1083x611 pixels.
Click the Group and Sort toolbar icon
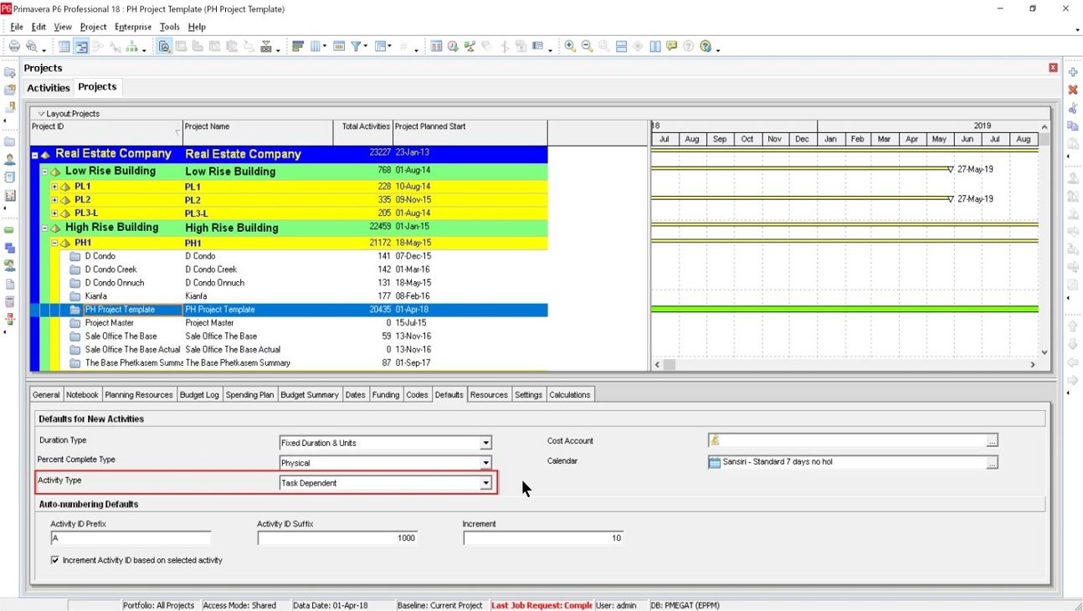pyautogui.click(x=381, y=47)
